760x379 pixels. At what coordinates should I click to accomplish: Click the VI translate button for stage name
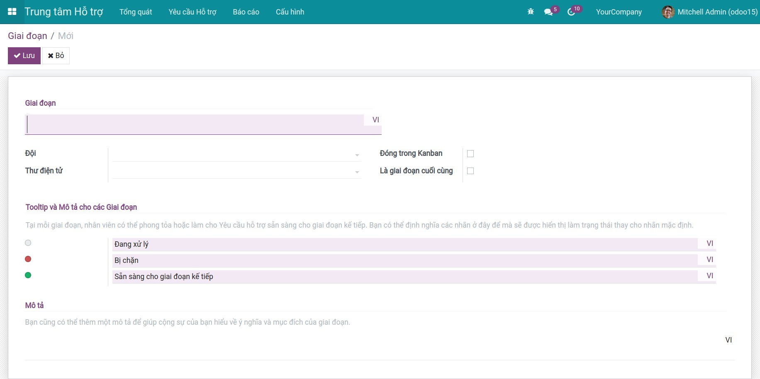coord(375,120)
